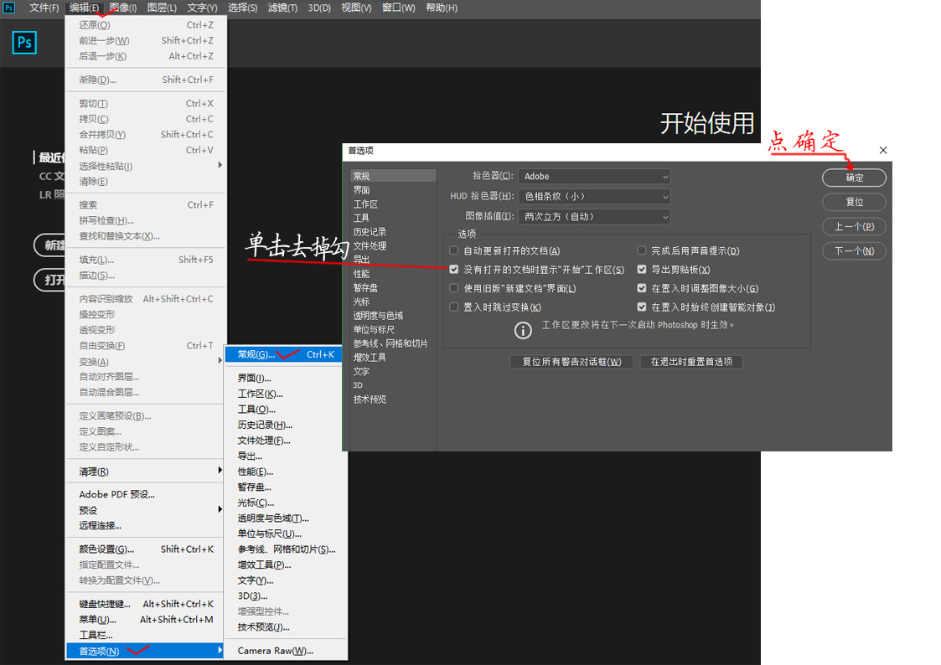Click the info icon beside the workspace change notice
The height and width of the screenshot is (665, 941).
523,330
